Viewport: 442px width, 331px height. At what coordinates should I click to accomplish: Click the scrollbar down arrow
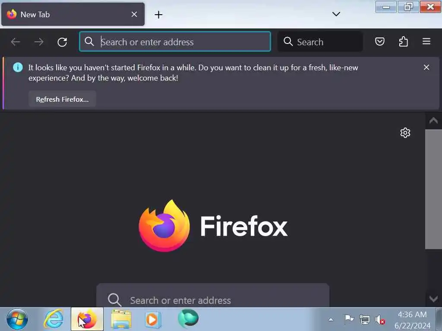pyautogui.click(x=433, y=299)
